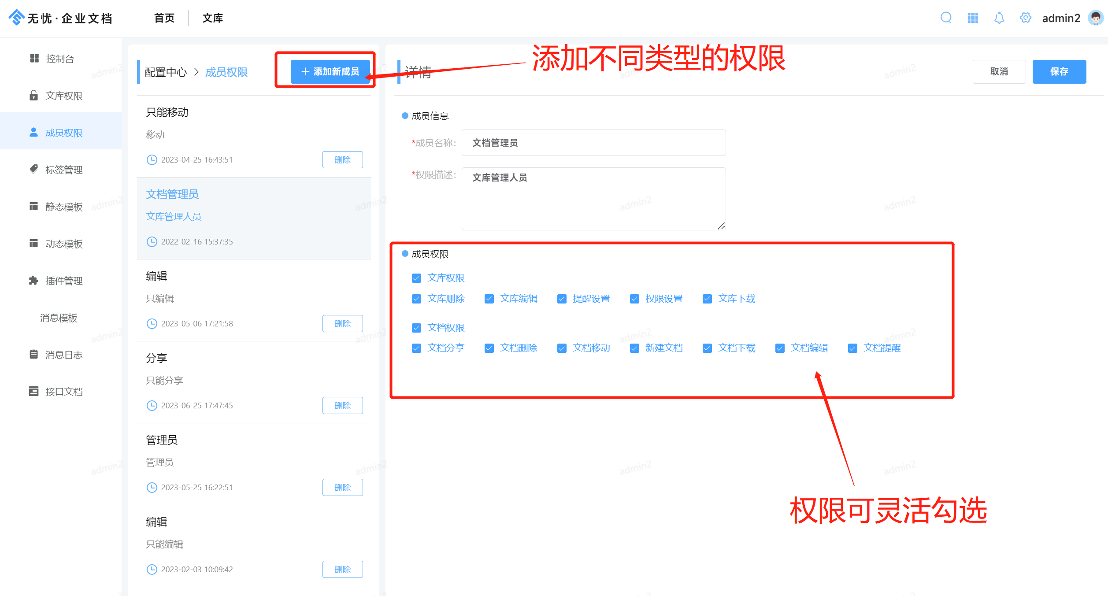Go to 首页 top navigation tab

[164, 18]
